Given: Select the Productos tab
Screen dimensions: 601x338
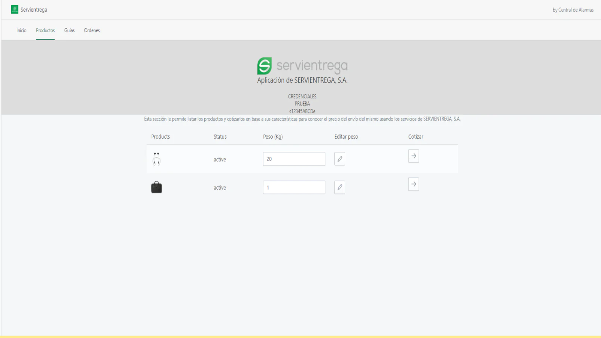Looking at the screenshot, I should [x=45, y=30].
